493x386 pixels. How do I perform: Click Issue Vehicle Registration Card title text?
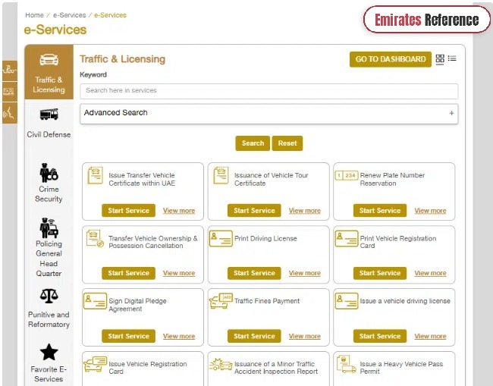click(148, 368)
